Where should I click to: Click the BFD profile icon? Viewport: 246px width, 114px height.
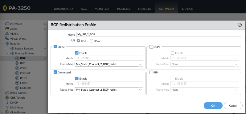17,63
